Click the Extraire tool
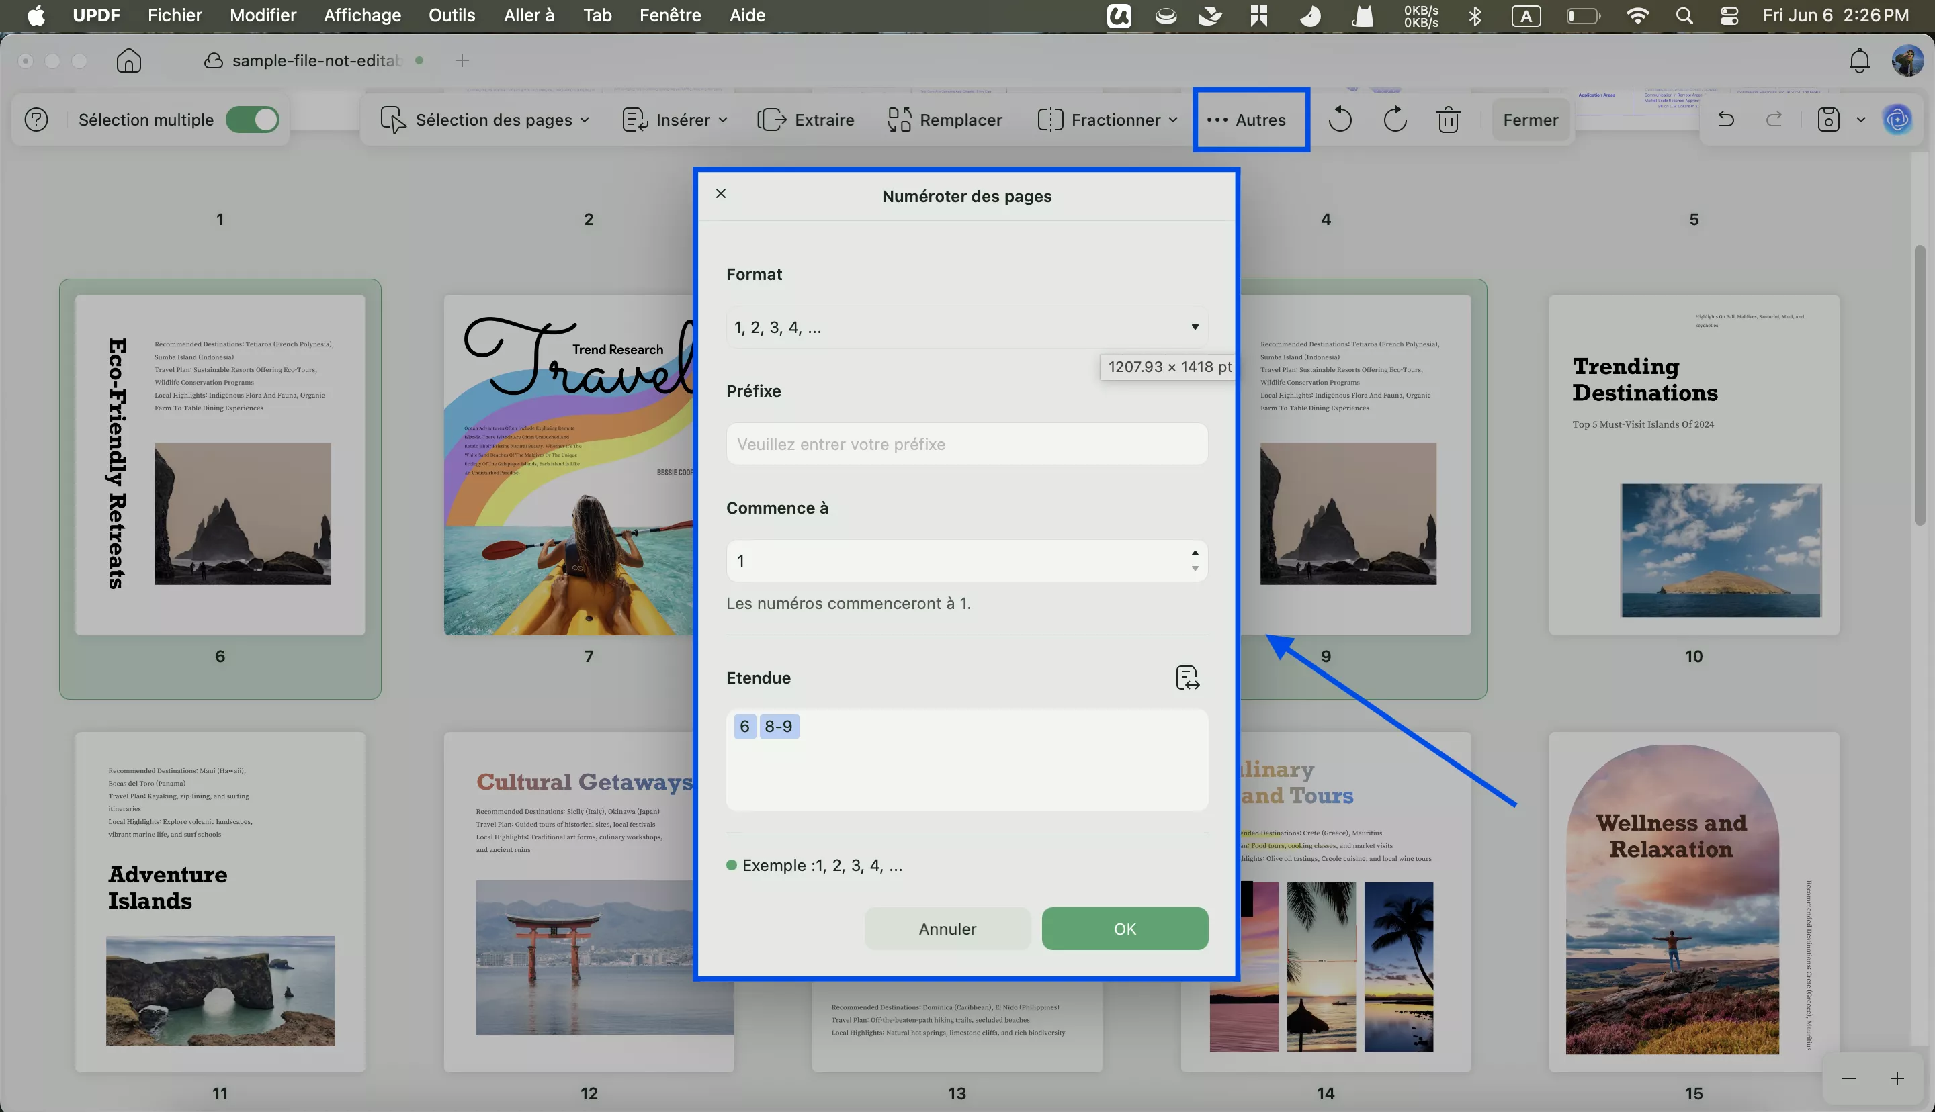1935x1112 pixels. tap(805, 120)
